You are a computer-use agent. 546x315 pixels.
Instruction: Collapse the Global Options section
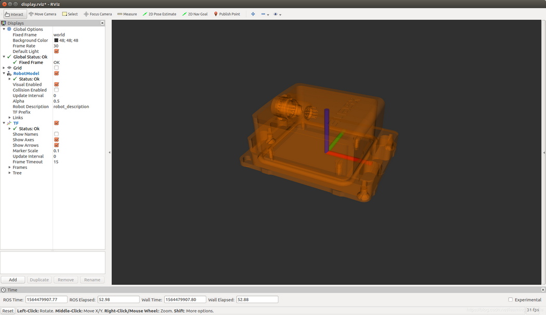(x=4, y=29)
